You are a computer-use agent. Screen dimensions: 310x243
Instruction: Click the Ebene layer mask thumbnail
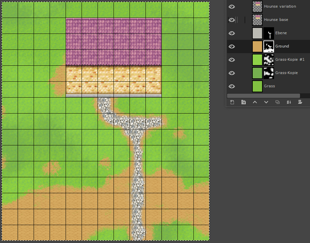point(269,33)
